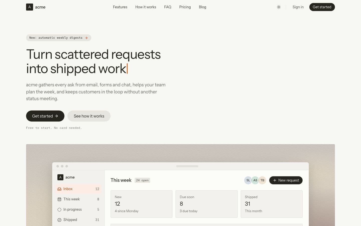Click the Inbox count 12
The image size is (361, 226).
pos(97,189)
